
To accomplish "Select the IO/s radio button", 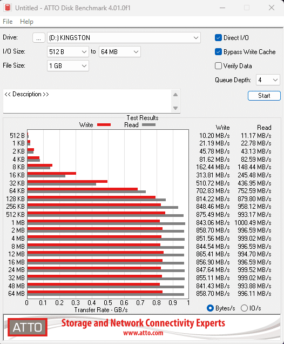I will pos(244,308).
